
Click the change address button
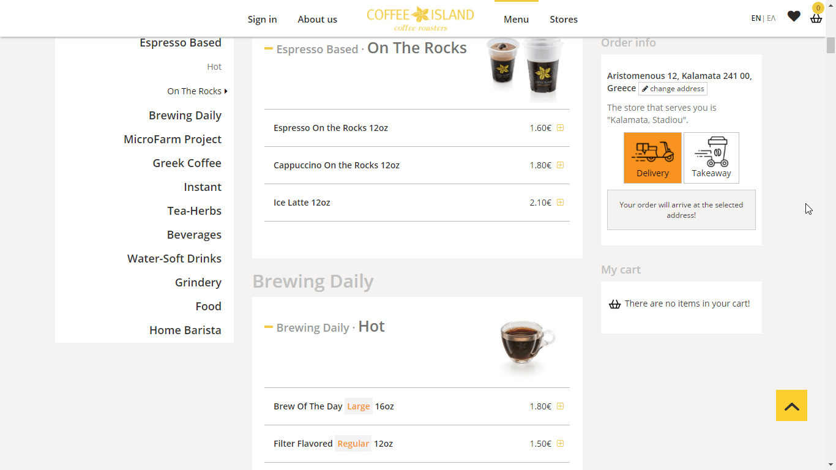[673, 89]
